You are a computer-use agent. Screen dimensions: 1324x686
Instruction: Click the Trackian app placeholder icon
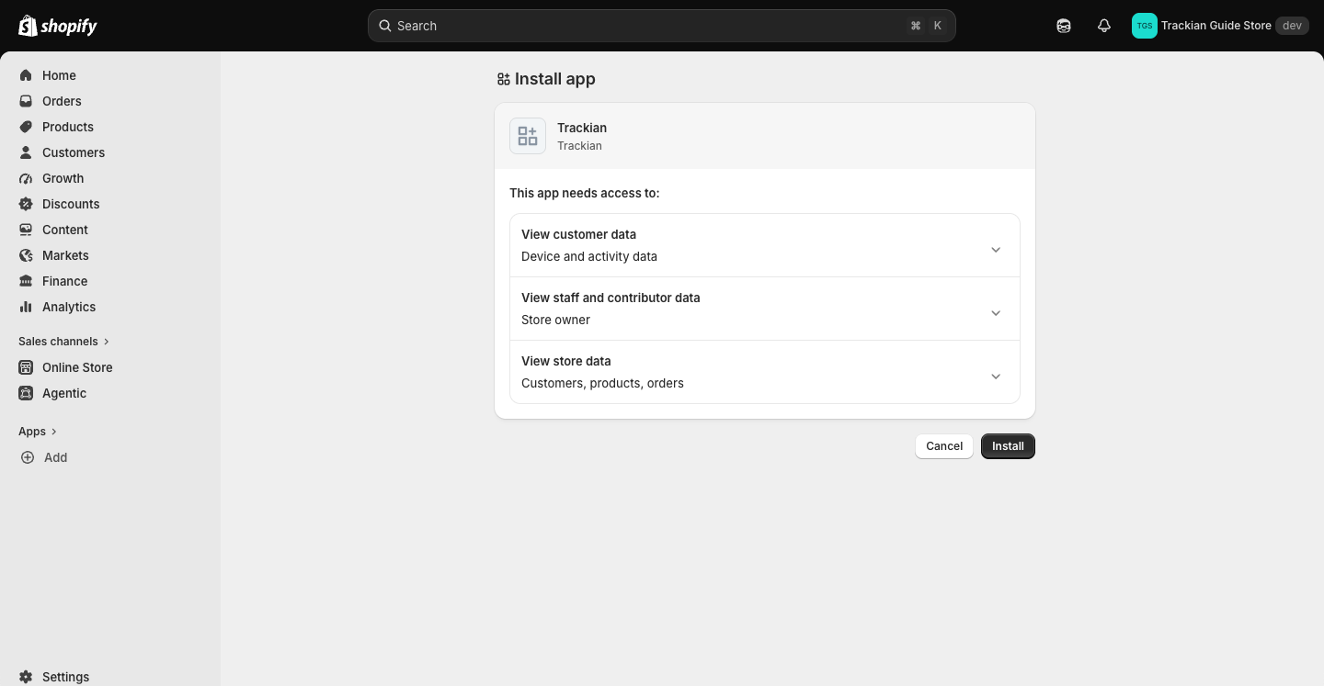click(528, 136)
